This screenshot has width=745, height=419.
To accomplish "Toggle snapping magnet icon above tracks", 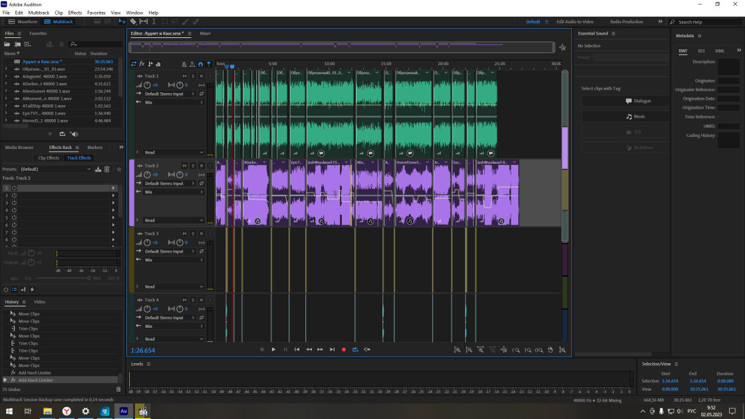I will 200,64.
